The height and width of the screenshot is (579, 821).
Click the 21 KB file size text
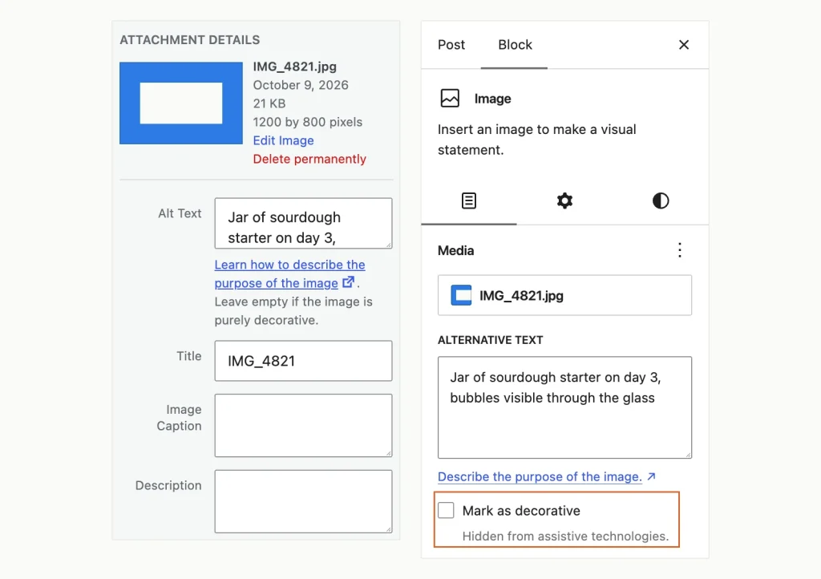tap(269, 103)
